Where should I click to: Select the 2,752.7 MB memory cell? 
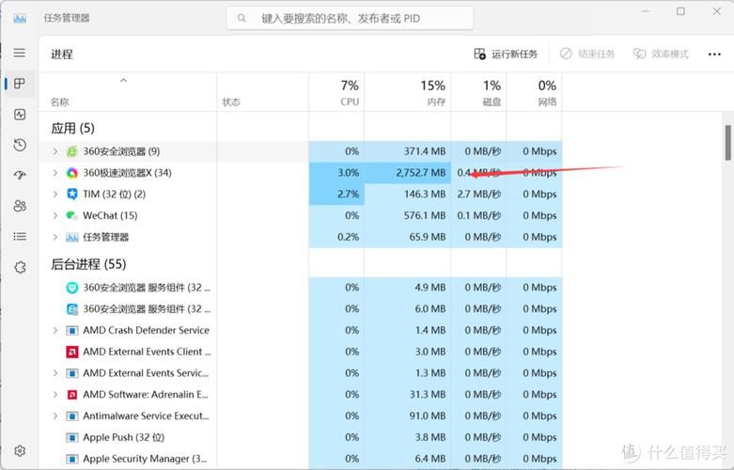pos(408,173)
